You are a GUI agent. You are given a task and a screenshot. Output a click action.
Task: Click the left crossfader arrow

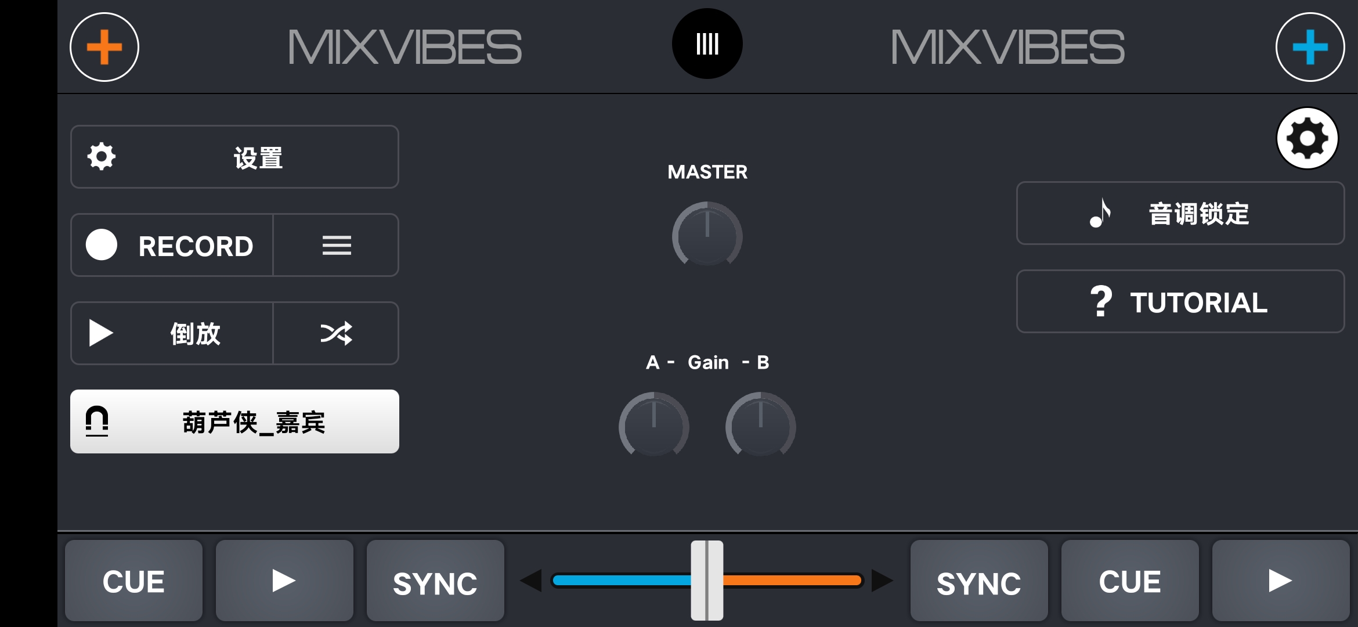531,581
